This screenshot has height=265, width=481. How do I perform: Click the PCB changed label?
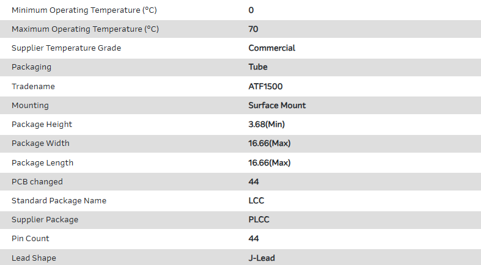point(37,182)
